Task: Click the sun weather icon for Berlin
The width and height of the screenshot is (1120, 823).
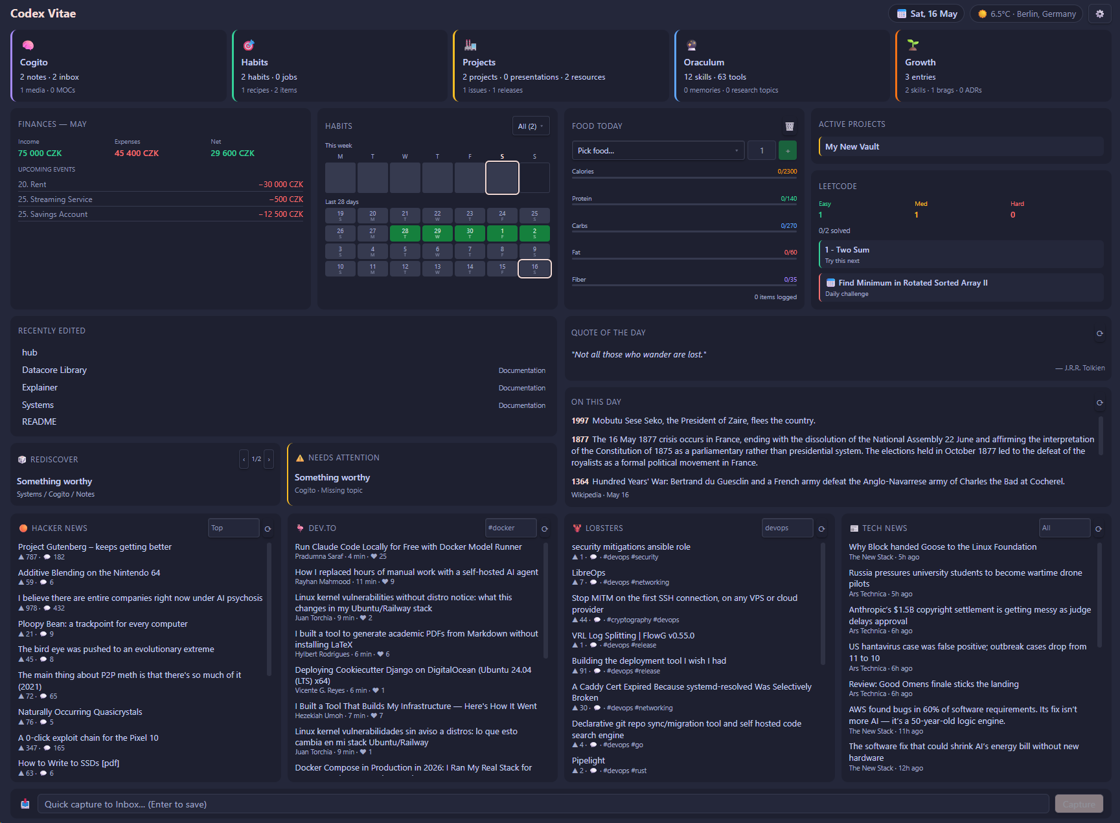Action: 983,14
